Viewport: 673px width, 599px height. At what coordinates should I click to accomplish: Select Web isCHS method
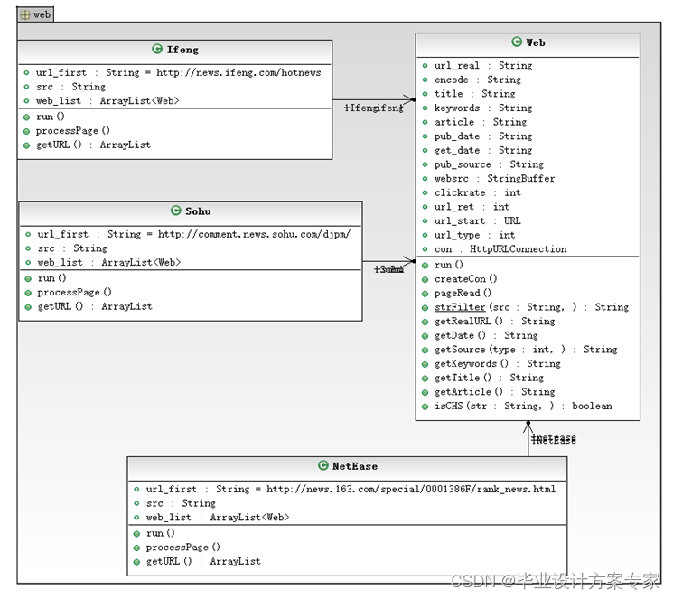tap(524, 407)
